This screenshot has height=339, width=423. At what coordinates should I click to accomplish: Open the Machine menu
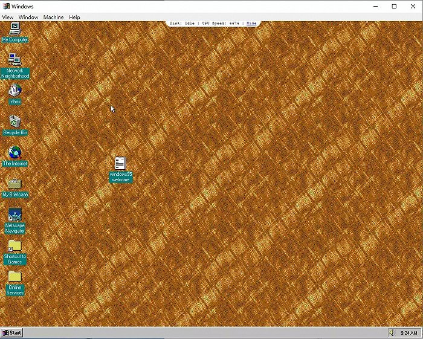pos(53,17)
